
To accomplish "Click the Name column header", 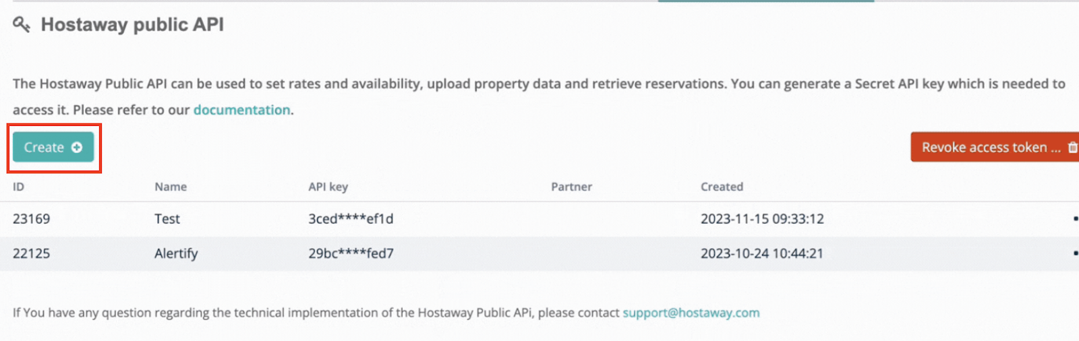I will point(171,187).
